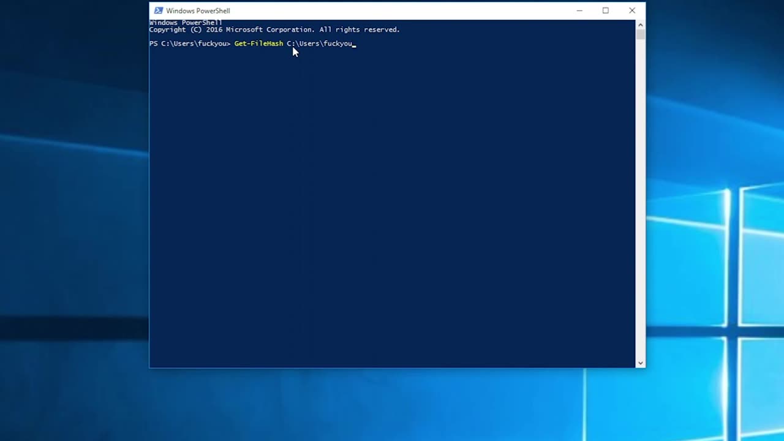Click the Copyright (C) 2016 Microsoft line
Image resolution: width=784 pixels, height=441 pixels.
click(x=274, y=29)
